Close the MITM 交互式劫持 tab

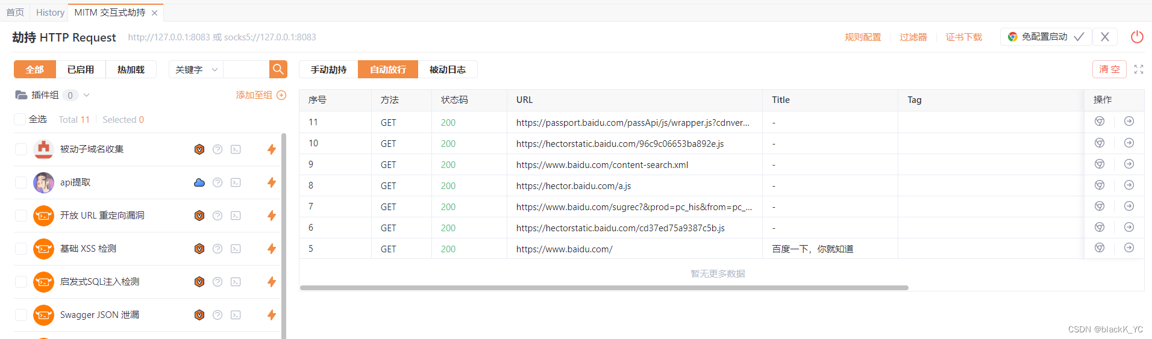(x=154, y=13)
